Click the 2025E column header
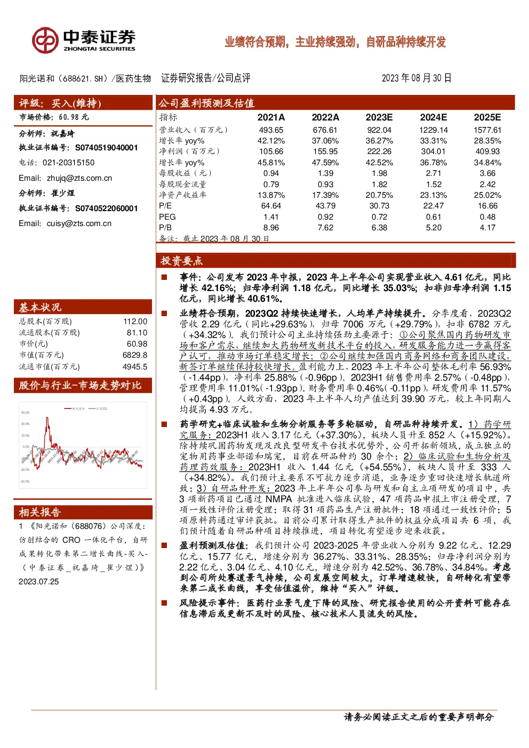This screenshot has height=748, width=529. coord(487,117)
